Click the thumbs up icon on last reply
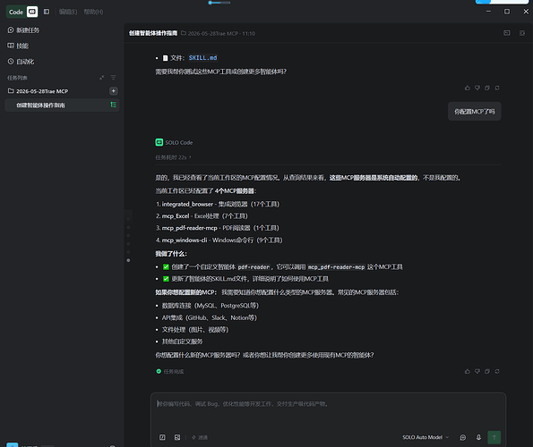533x447 pixels. click(x=468, y=371)
